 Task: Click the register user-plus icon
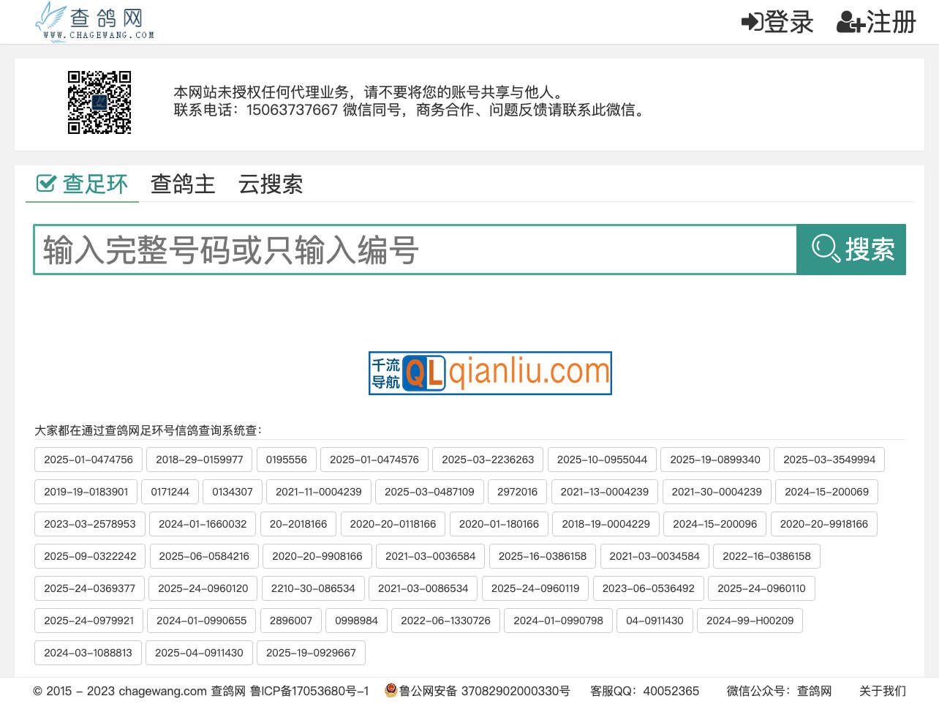(851, 23)
